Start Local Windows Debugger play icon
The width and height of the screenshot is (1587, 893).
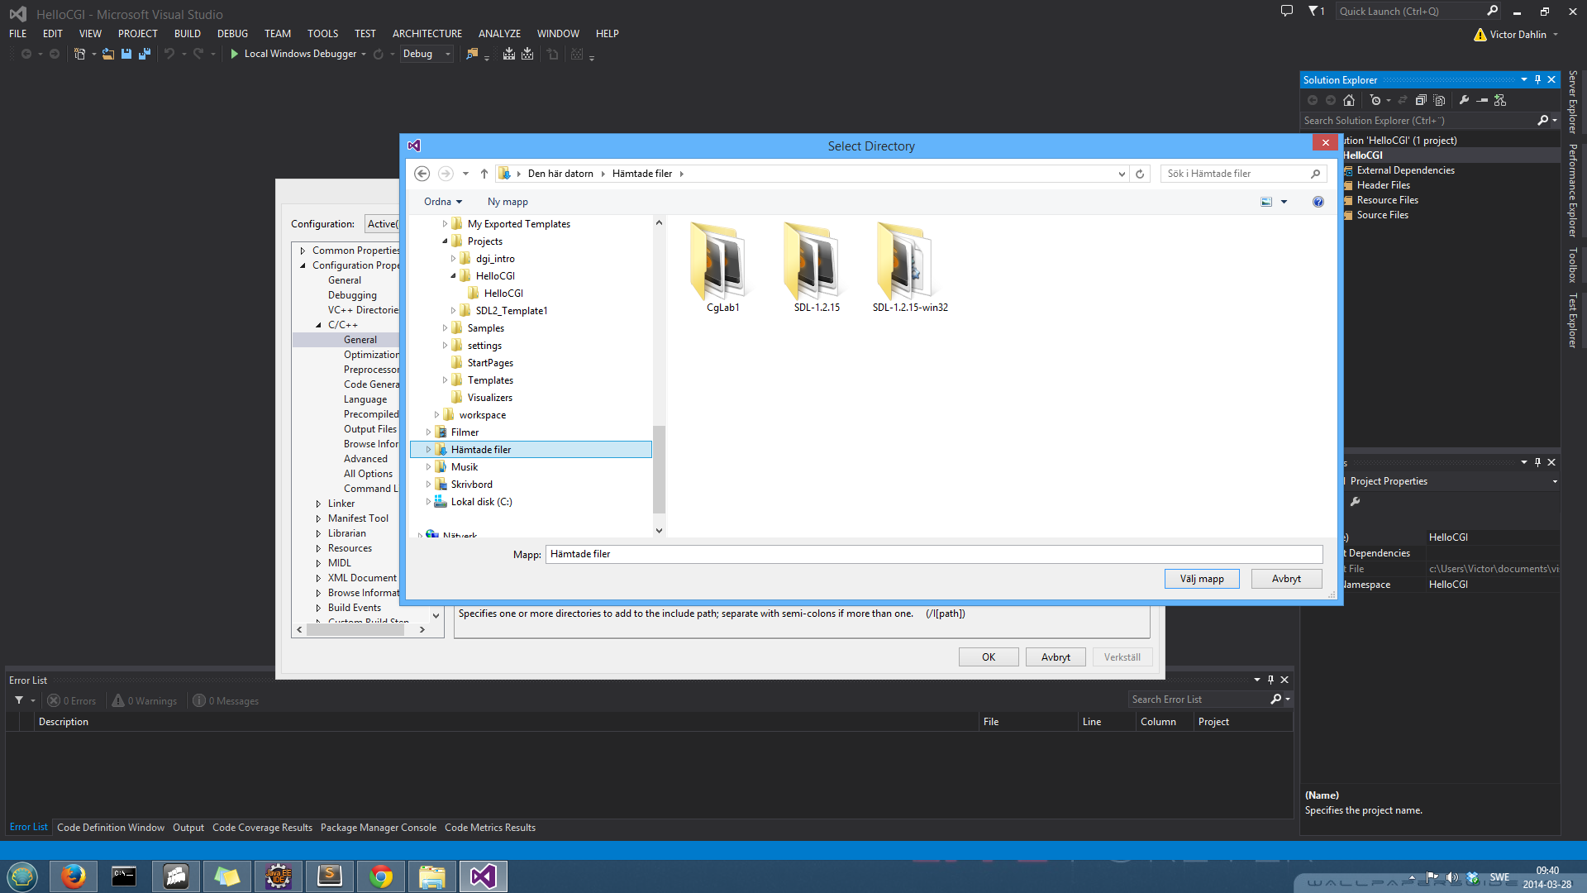point(234,54)
